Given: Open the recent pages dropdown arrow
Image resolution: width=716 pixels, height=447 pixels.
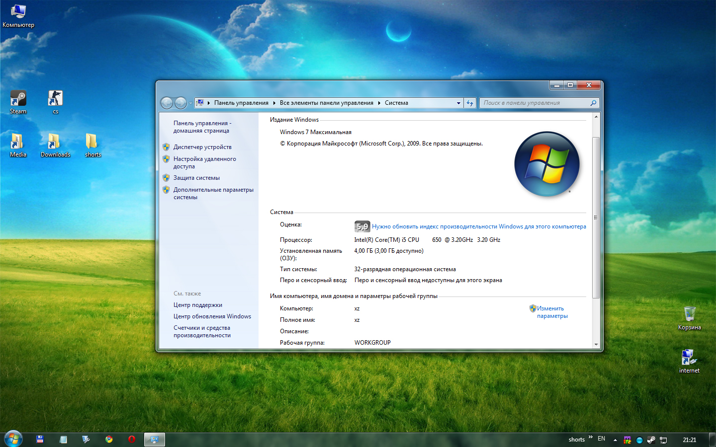Looking at the screenshot, I should point(190,103).
